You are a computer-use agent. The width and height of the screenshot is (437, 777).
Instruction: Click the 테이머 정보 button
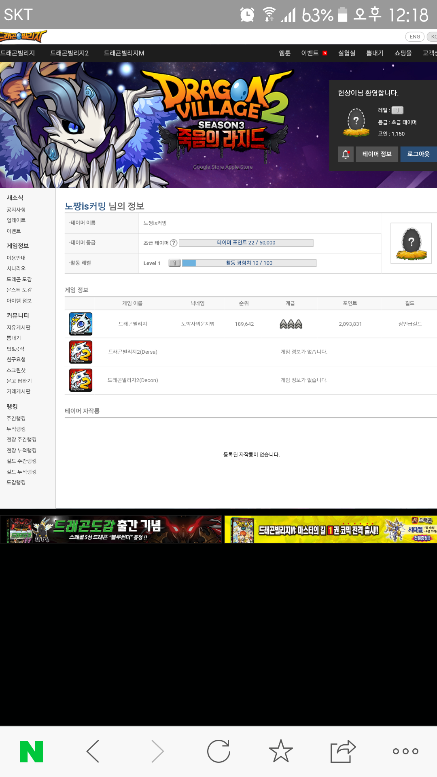[x=377, y=154]
